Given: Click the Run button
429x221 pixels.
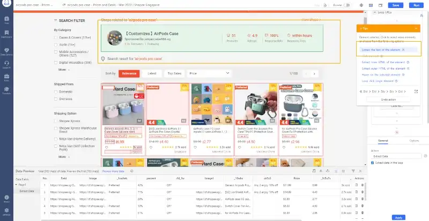Looking at the screenshot, I should pos(416,5).
